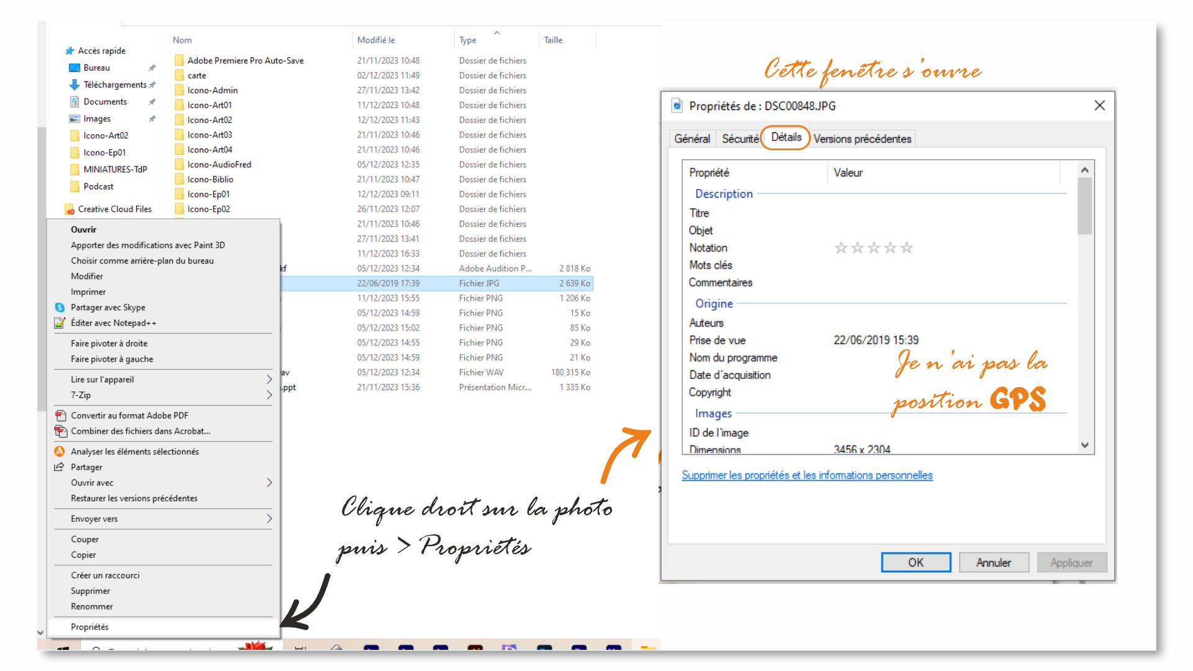The height and width of the screenshot is (671, 1193).
Task: Open Icono-Ep01 in the sidebar
Action: coord(104,153)
